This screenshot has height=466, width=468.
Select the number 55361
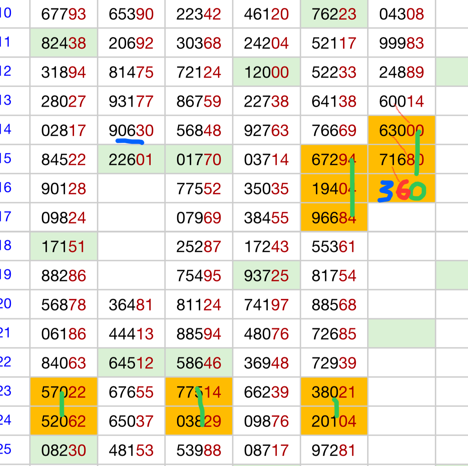point(334,247)
